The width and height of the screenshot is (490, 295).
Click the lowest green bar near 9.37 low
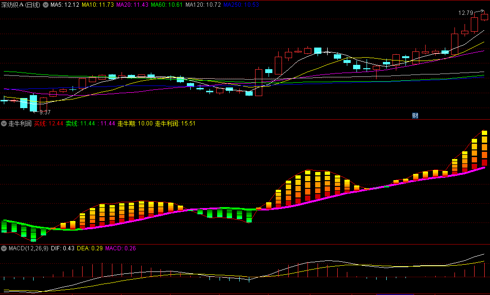[34, 234]
